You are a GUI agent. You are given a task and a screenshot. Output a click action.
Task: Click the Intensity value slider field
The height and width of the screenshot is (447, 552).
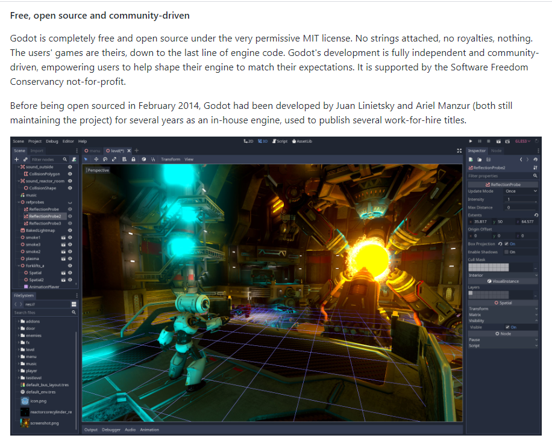click(520, 199)
